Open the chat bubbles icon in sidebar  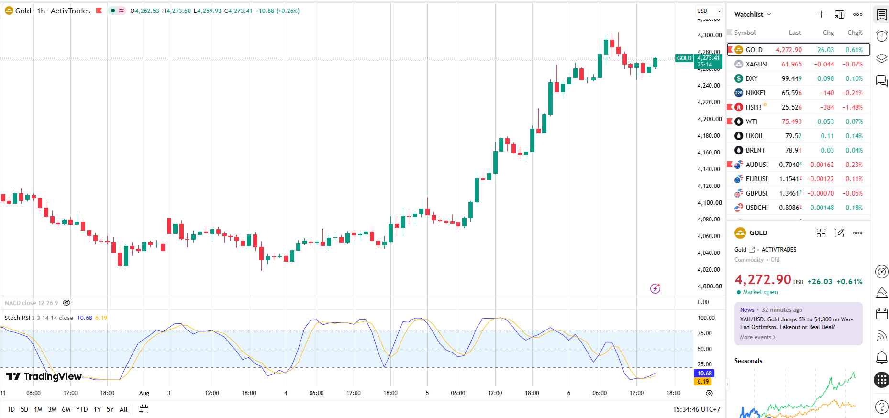tap(881, 80)
